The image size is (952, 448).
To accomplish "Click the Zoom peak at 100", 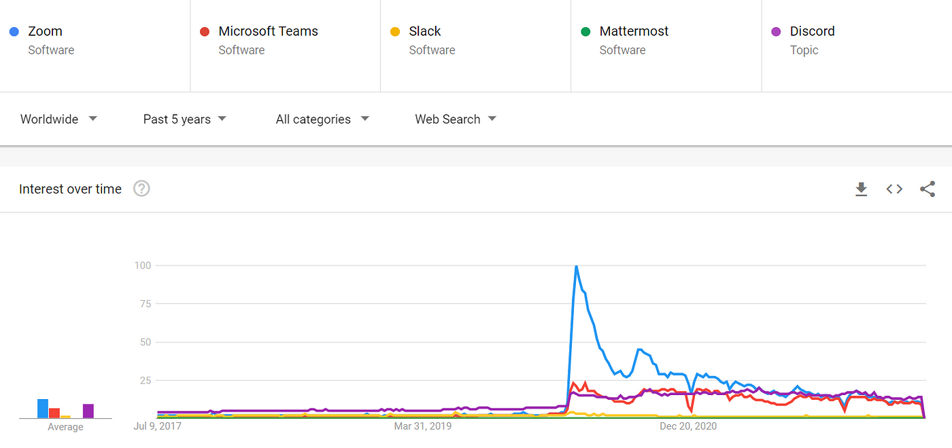I will pyautogui.click(x=576, y=266).
